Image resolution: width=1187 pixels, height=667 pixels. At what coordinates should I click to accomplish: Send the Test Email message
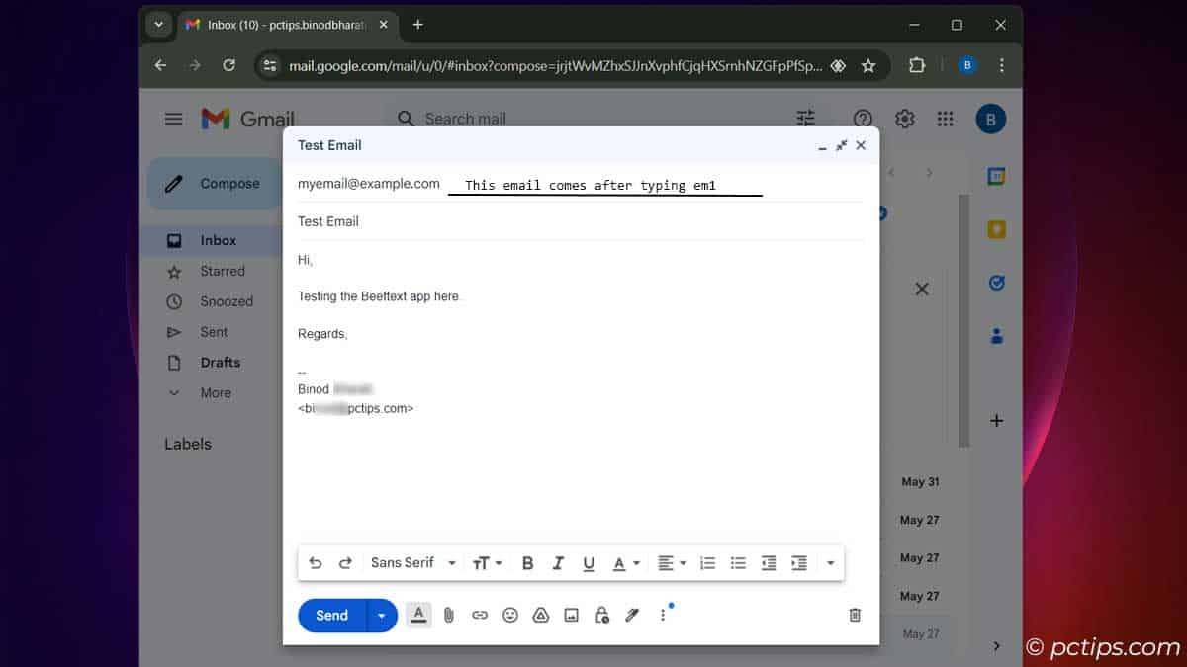[x=331, y=615]
